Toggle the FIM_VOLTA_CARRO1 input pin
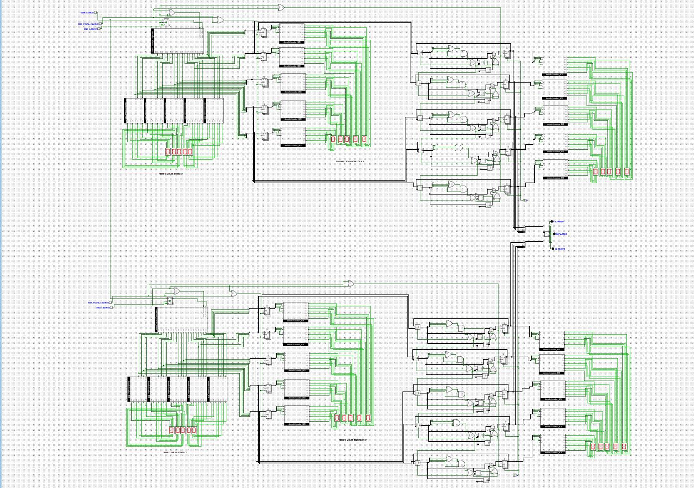The height and width of the screenshot is (488, 694). pyautogui.click(x=100, y=24)
